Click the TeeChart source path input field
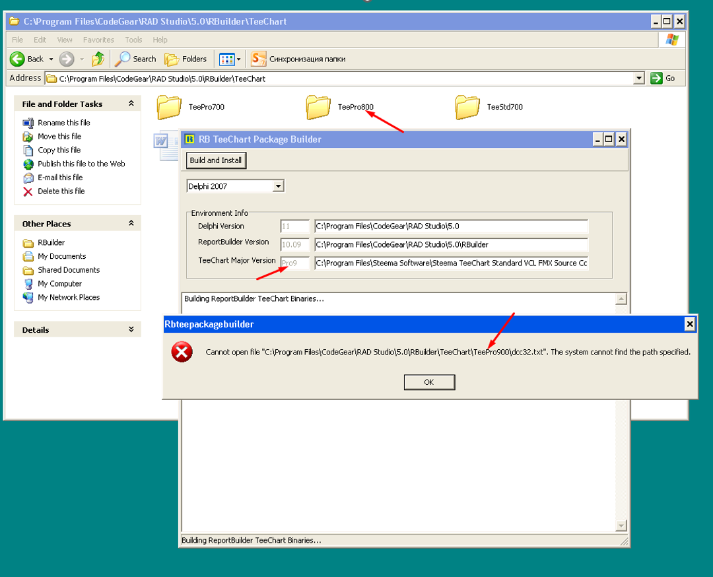 pyautogui.click(x=451, y=263)
